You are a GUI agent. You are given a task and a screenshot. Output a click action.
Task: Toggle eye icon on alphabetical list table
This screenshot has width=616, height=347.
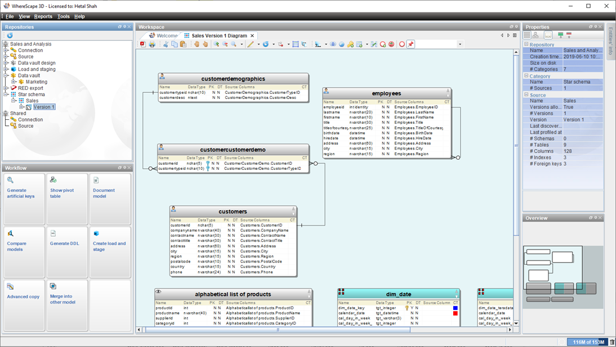tap(159, 292)
